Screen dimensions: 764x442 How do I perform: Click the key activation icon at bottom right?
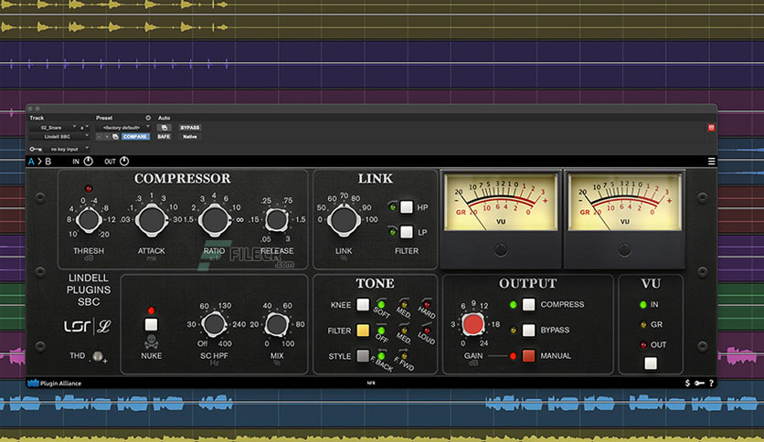(x=699, y=383)
